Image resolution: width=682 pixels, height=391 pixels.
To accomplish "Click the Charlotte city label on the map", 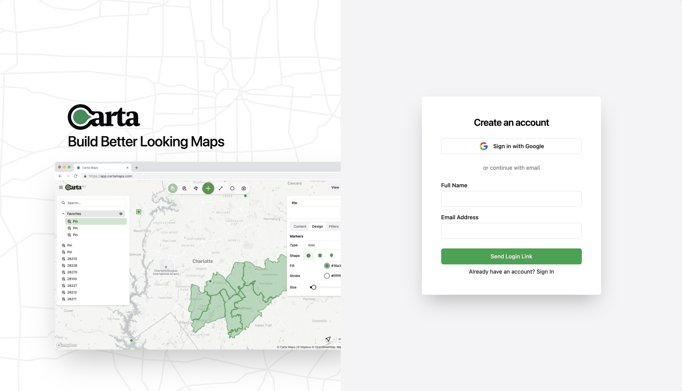I will coord(203,261).
